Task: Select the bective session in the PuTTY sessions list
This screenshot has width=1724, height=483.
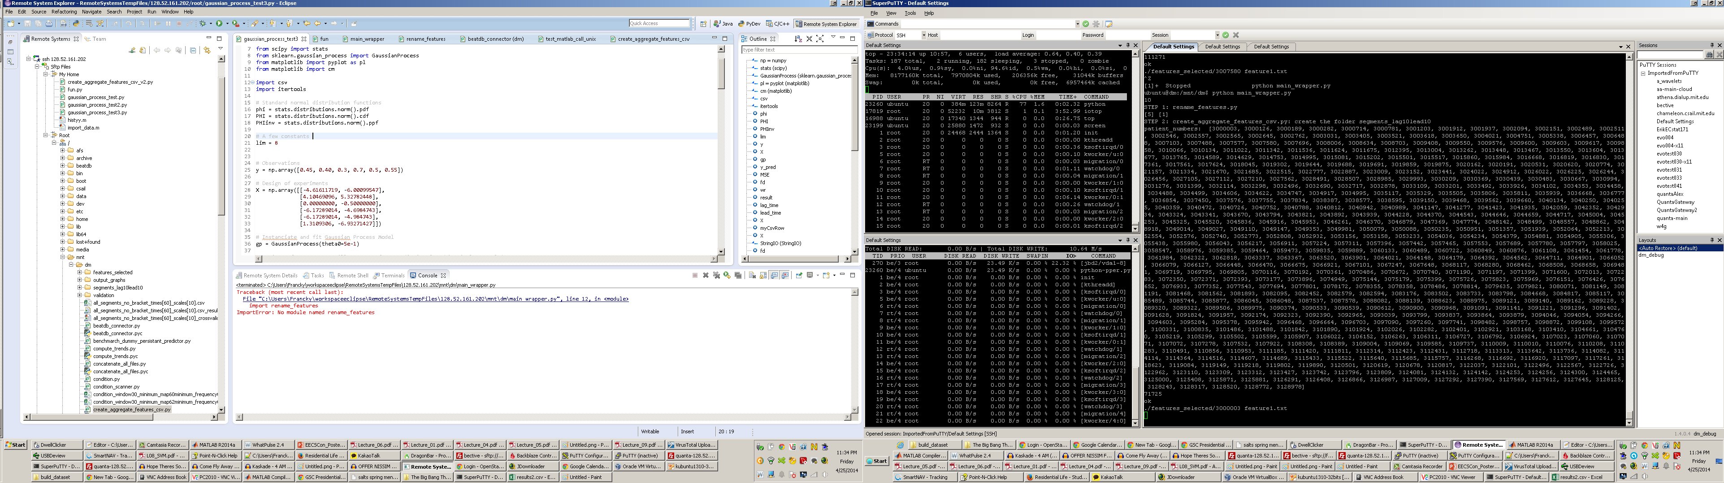Action: tap(1665, 105)
